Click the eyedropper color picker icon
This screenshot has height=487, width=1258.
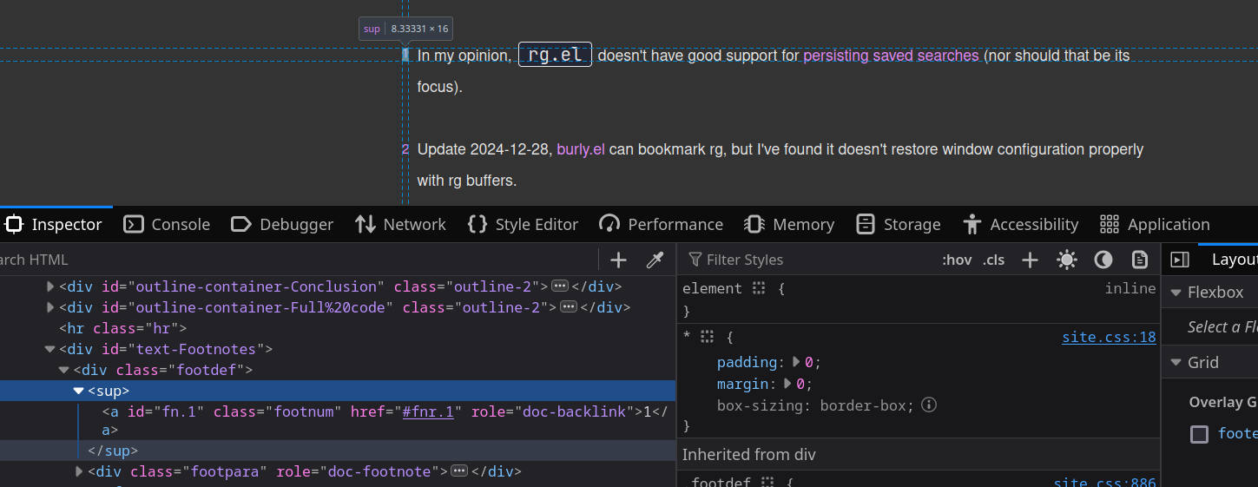655,260
